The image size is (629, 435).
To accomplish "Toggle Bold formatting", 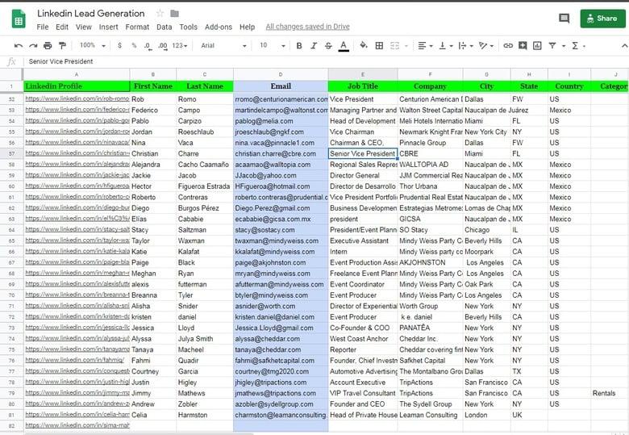I will point(299,46).
